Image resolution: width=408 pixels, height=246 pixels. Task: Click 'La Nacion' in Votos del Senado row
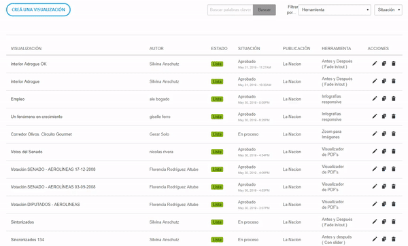[x=292, y=152]
